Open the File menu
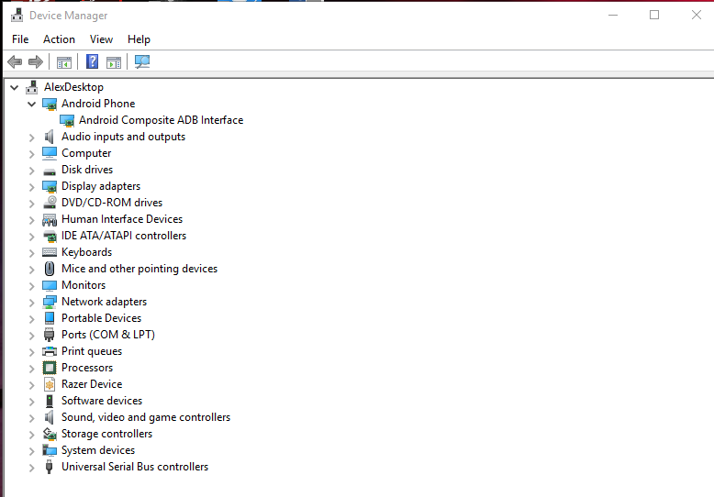Image resolution: width=714 pixels, height=497 pixels. 20,39
